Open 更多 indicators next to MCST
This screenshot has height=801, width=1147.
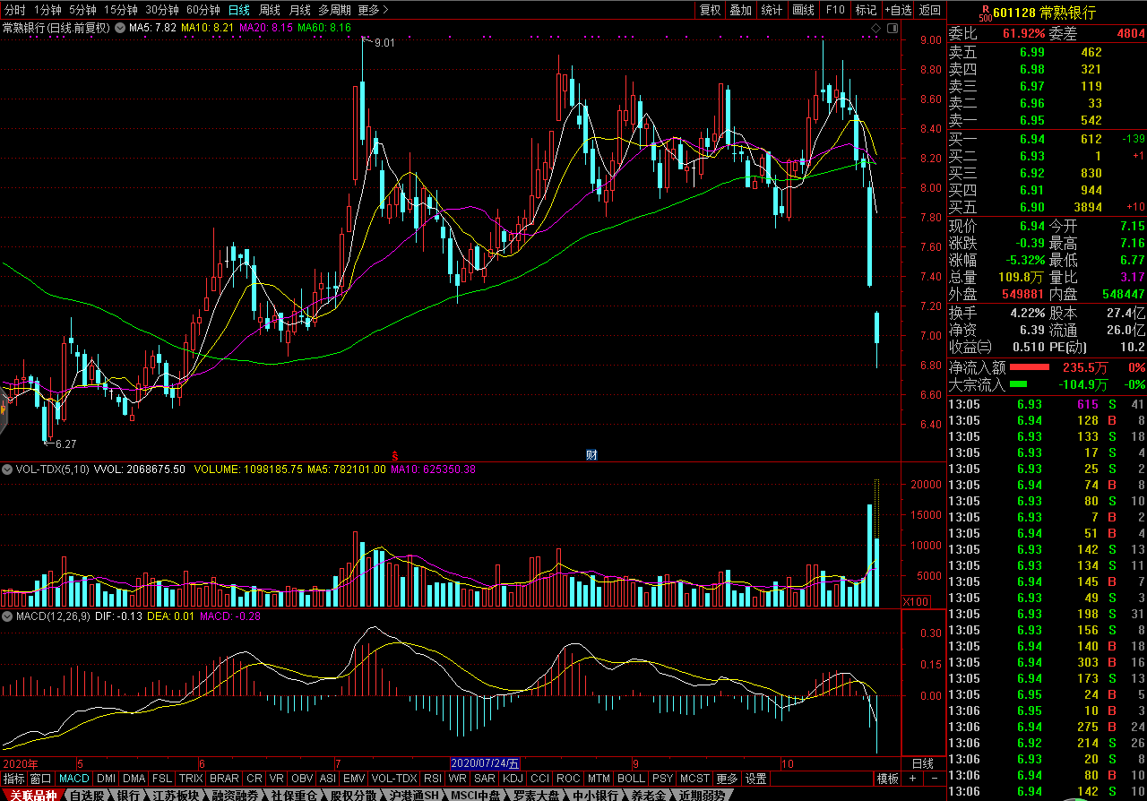(x=727, y=779)
